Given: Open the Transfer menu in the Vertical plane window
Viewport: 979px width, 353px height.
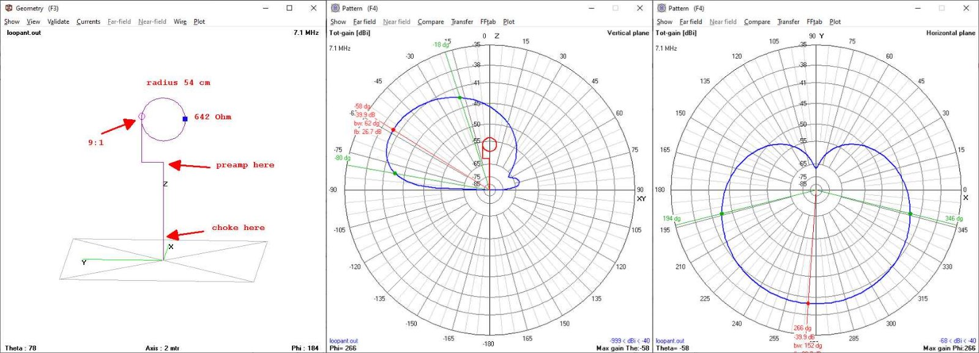Looking at the screenshot, I should [x=462, y=21].
